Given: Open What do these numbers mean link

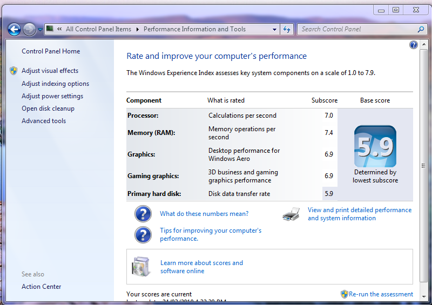Looking at the screenshot, I should (x=204, y=214).
